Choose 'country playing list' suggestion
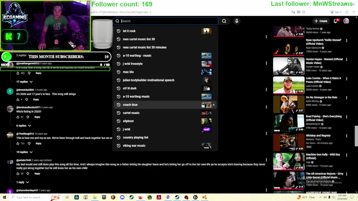Image resolution: width=358 pixels, height=201 pixels. tap(165, 137)
